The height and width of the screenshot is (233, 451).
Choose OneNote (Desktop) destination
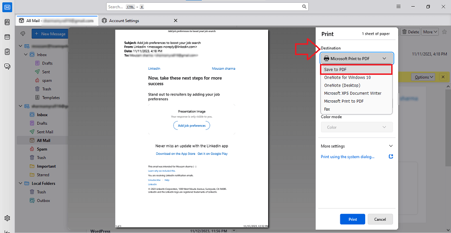click(x=356, y=85)
